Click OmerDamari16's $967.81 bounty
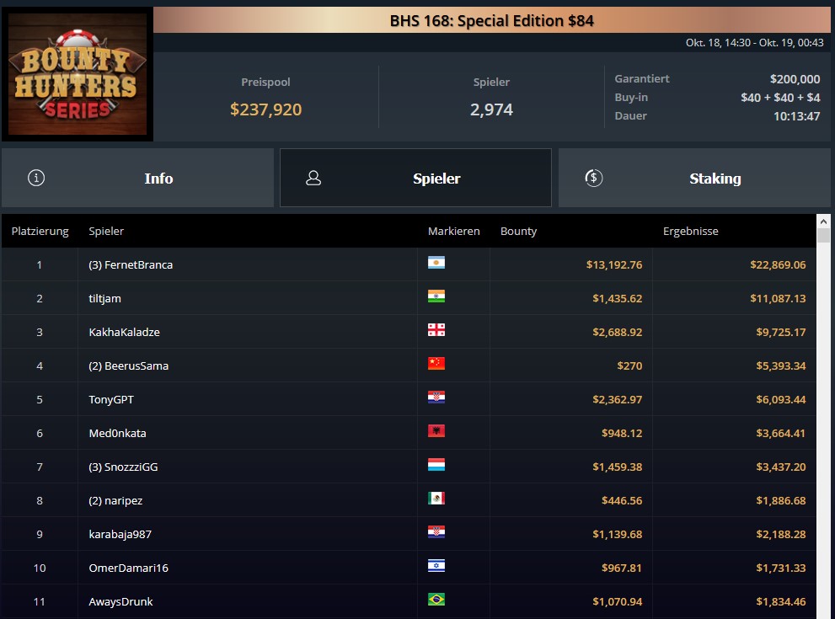835x619 pixels. (622, 568)
